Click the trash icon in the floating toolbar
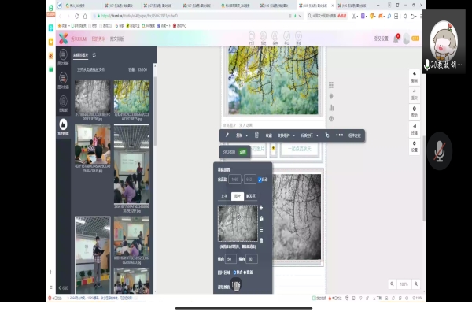The height and width of the screenshot is (315, 472). click(256, 135)
